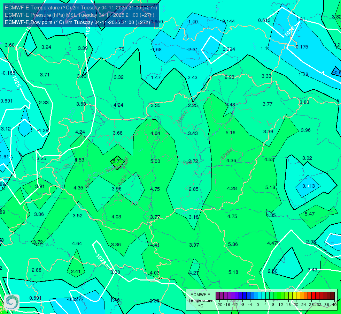The width and height of the screenshot is (341, 314).
Task: Click the 0.175 dew point value
Action: pyautogui.click(x=302, y=47)
